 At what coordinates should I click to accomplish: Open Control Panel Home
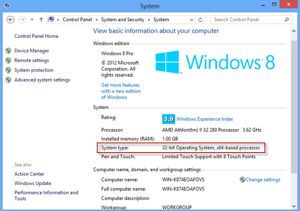pyautogui.click(x=36, y=36)
